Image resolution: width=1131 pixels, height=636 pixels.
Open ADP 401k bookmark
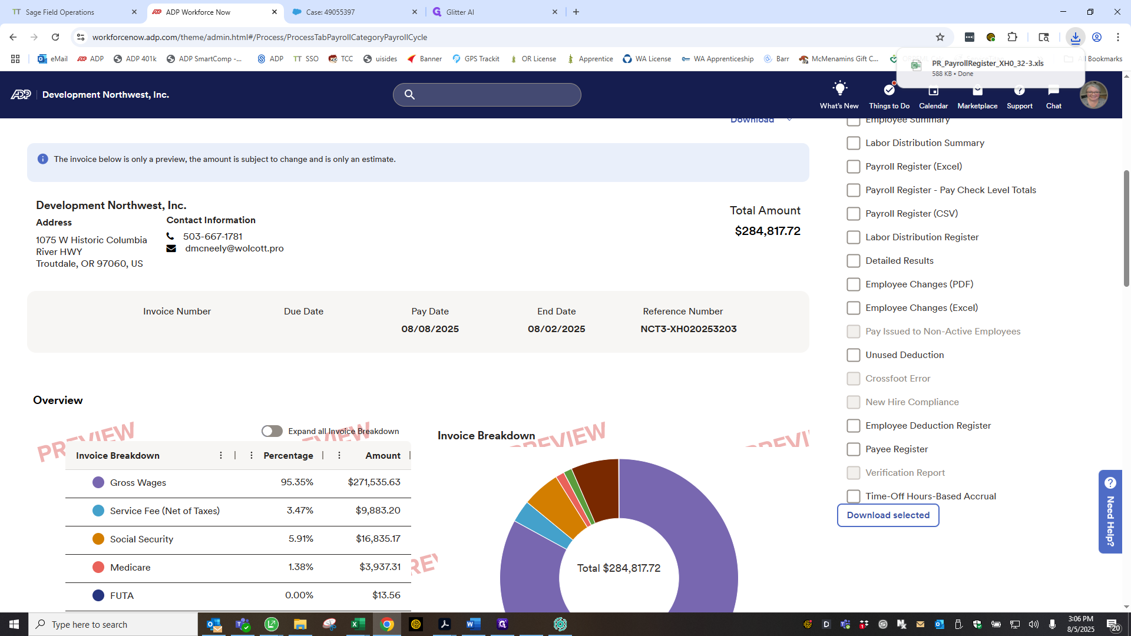coord(135,59)
